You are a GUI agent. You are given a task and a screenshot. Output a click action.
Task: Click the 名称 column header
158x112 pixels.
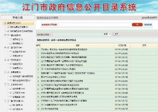click(77, 45)
